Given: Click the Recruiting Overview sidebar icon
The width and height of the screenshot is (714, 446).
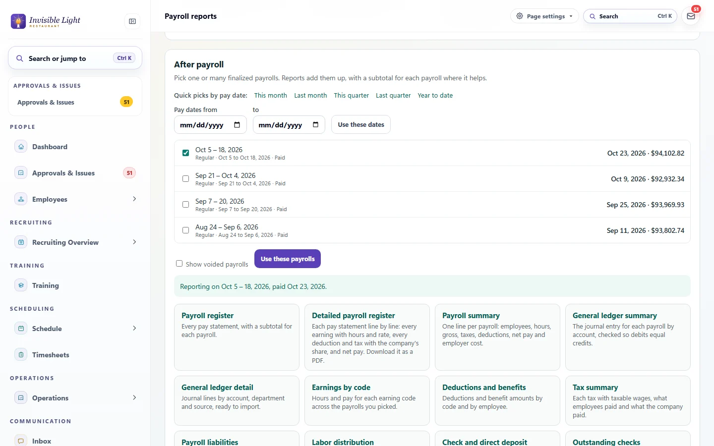Looking at the screenshot, I should [x=21, y=242].
